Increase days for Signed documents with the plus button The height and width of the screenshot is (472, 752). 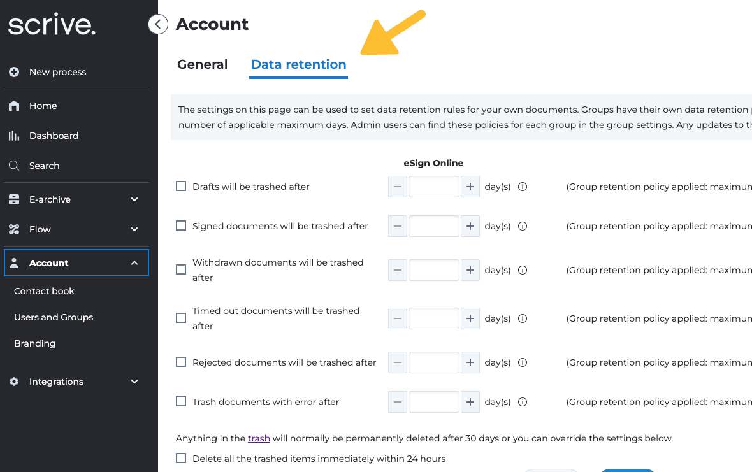point(470,226)
